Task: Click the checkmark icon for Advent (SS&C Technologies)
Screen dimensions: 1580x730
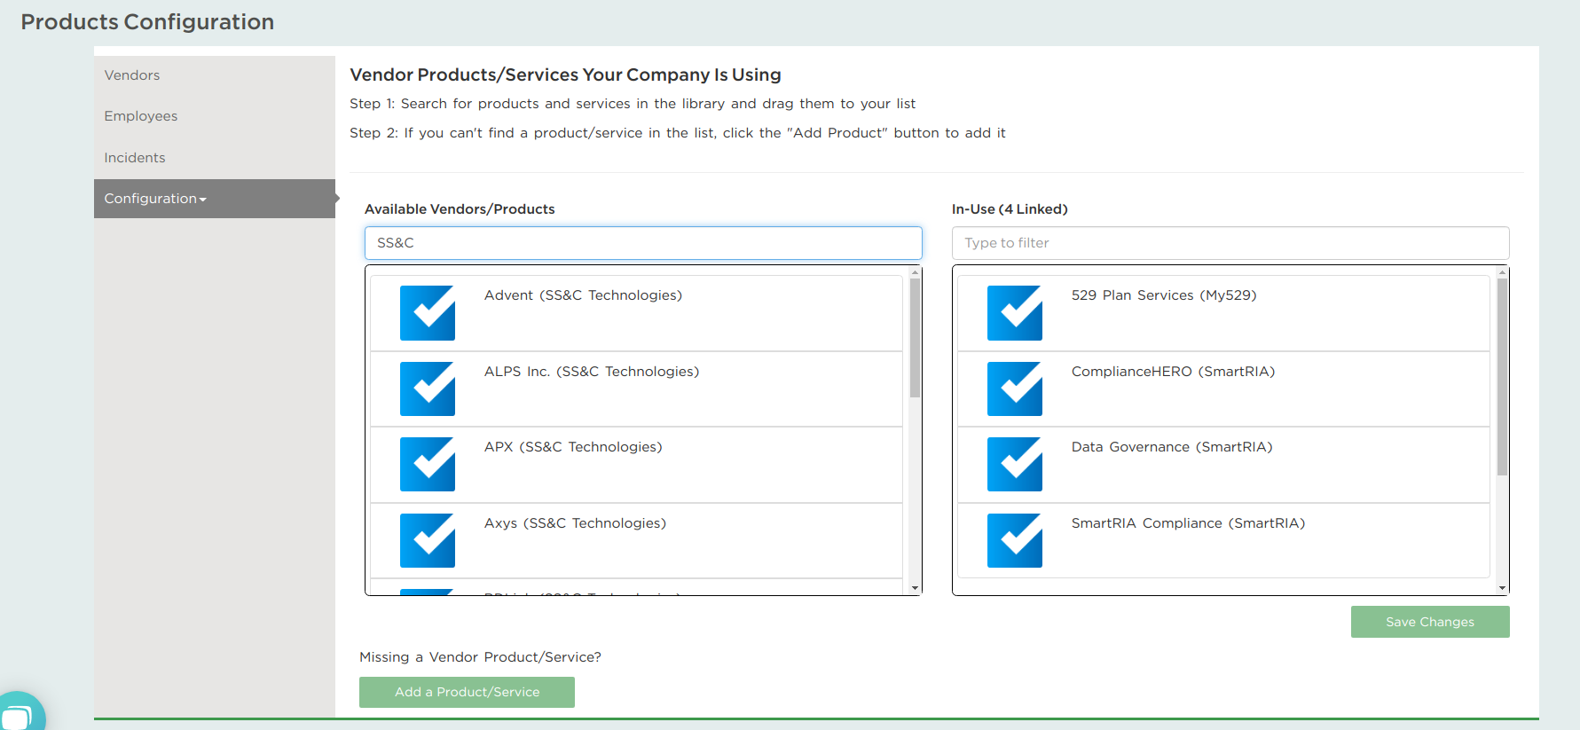Action: (428, 313)
